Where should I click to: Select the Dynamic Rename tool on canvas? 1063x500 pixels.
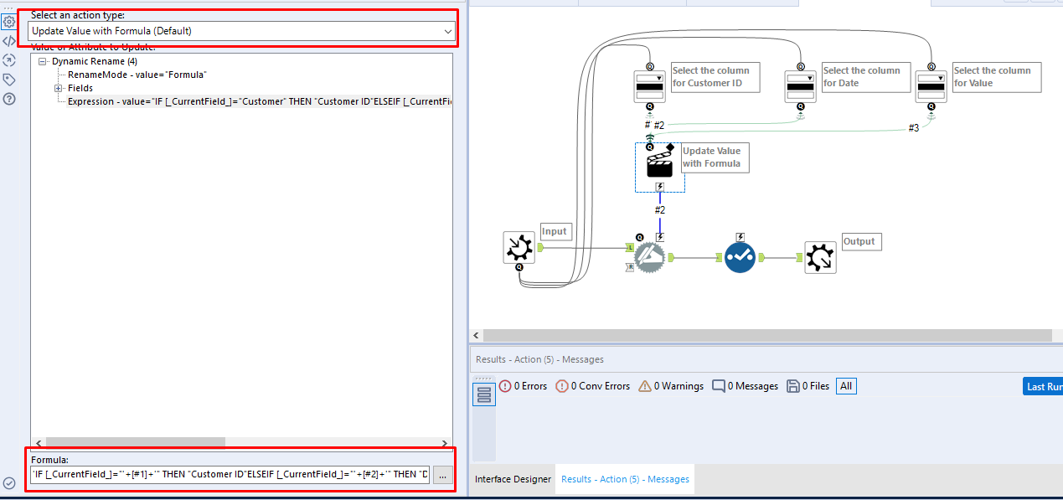point(648,258)
